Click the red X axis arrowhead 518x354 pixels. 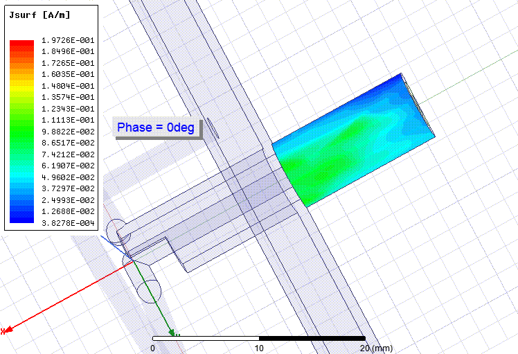click(7, 330)
